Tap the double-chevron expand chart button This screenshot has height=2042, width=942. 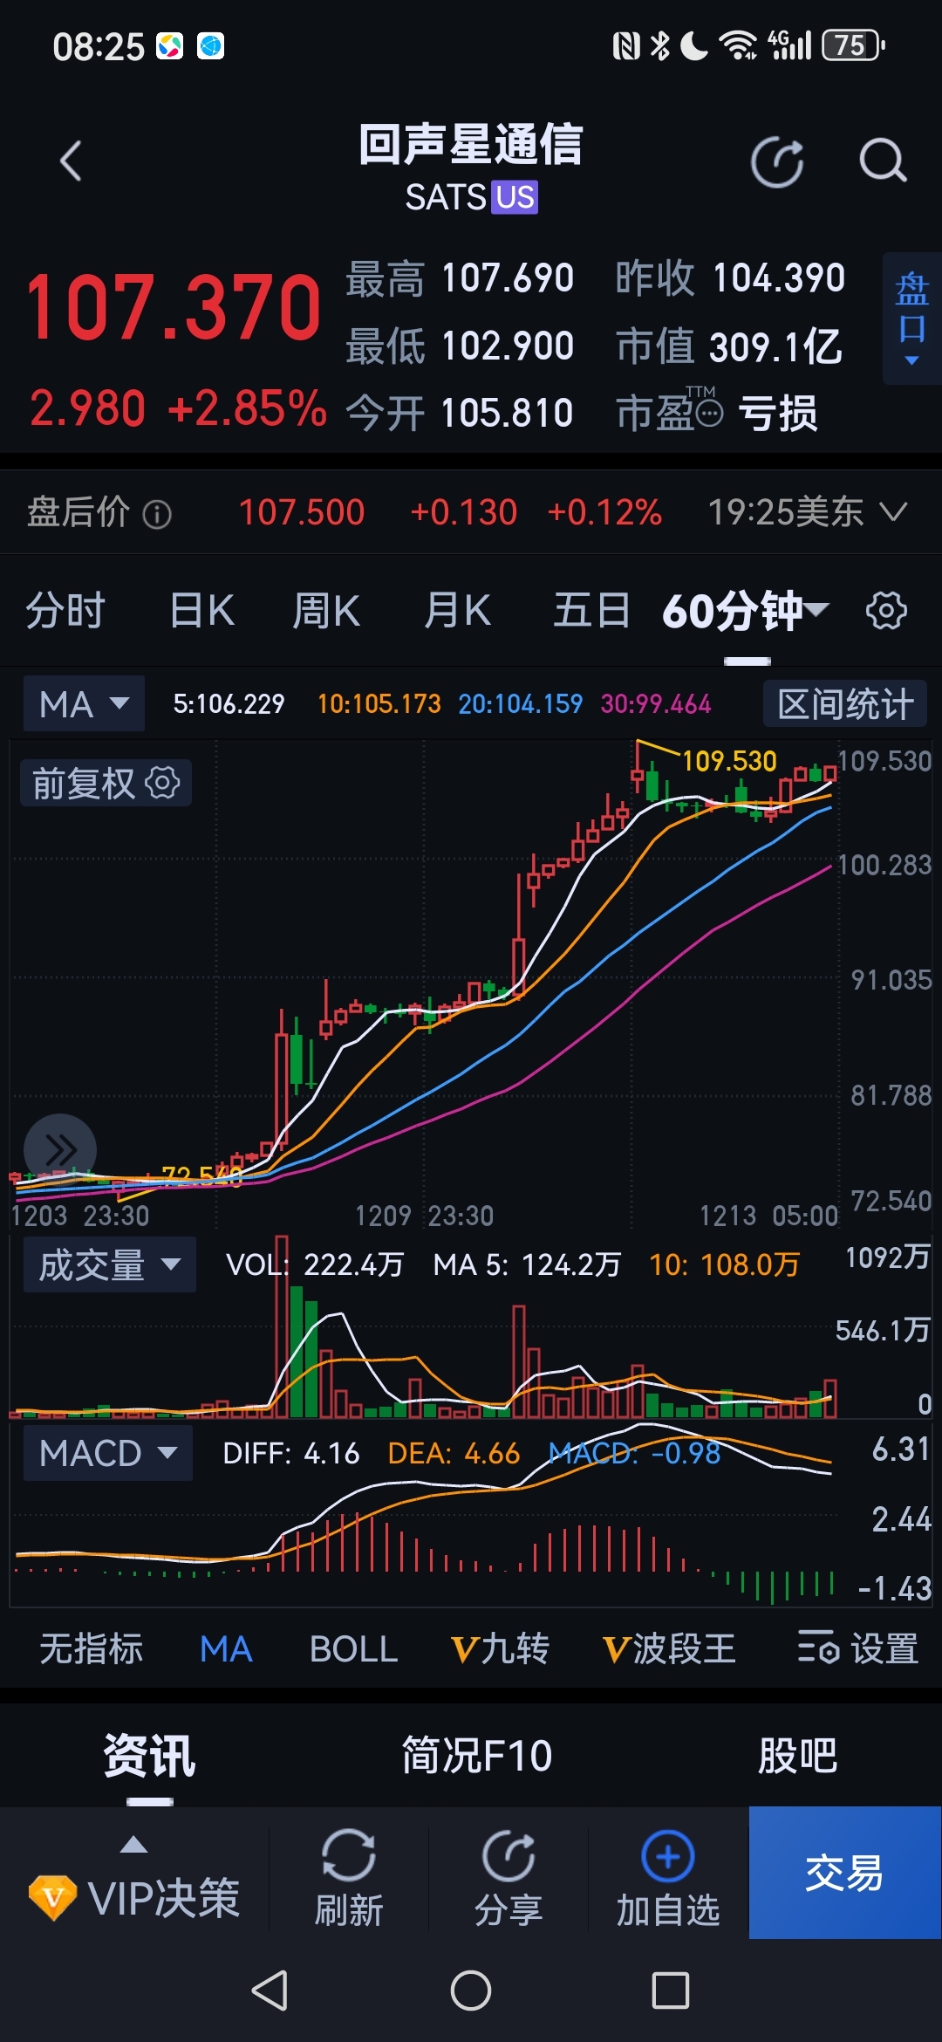(x=60, y=1150)
